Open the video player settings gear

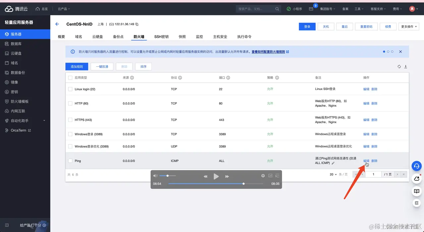[x=263, y=176]
